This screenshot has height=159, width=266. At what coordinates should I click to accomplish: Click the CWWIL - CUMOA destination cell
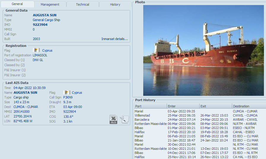[x=245, y=115]
